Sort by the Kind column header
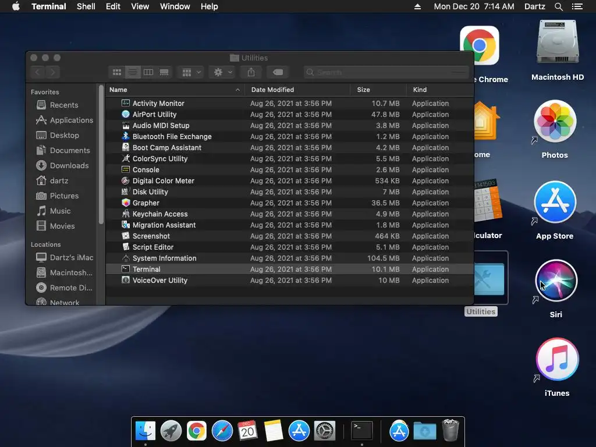Image resolution: width=596 pixels, height=447 pixels. click(440, 90)
